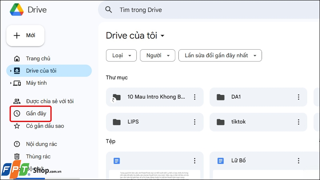Open 'Được chia sẻ với tôi'
Screen dimensions: 320x180
click(49, 101)
